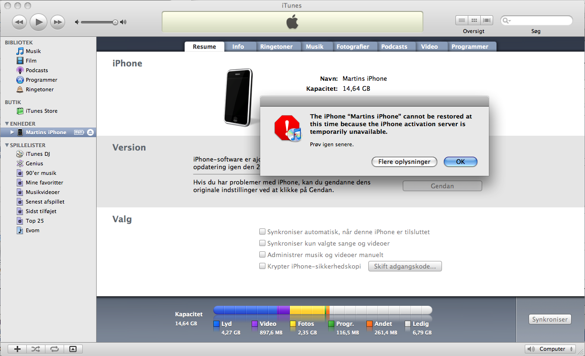Click the Fotos yellow capacity swatch
This screenshot has width=585, height=356.
tap(293, 324)
